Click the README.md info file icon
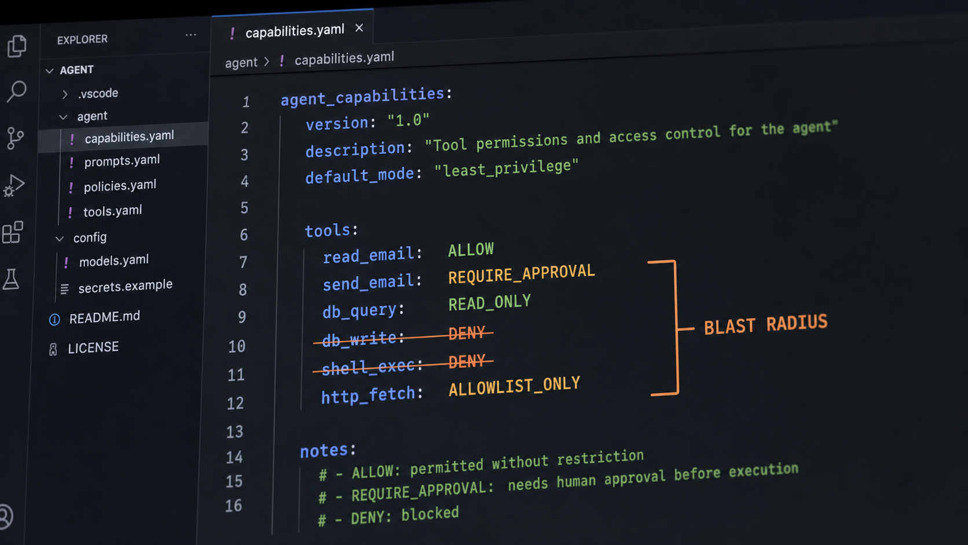This screenshot has height=545, width=968. pos(54,320)
